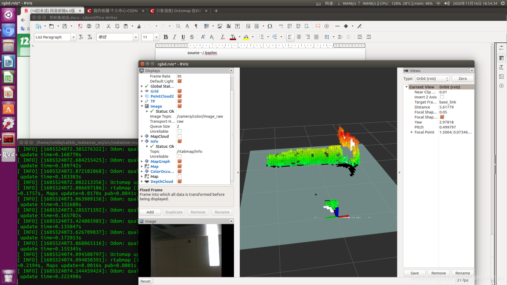Print document using the printer icon
This screenshot has width=507, height=285.
(x=89, y=26)
